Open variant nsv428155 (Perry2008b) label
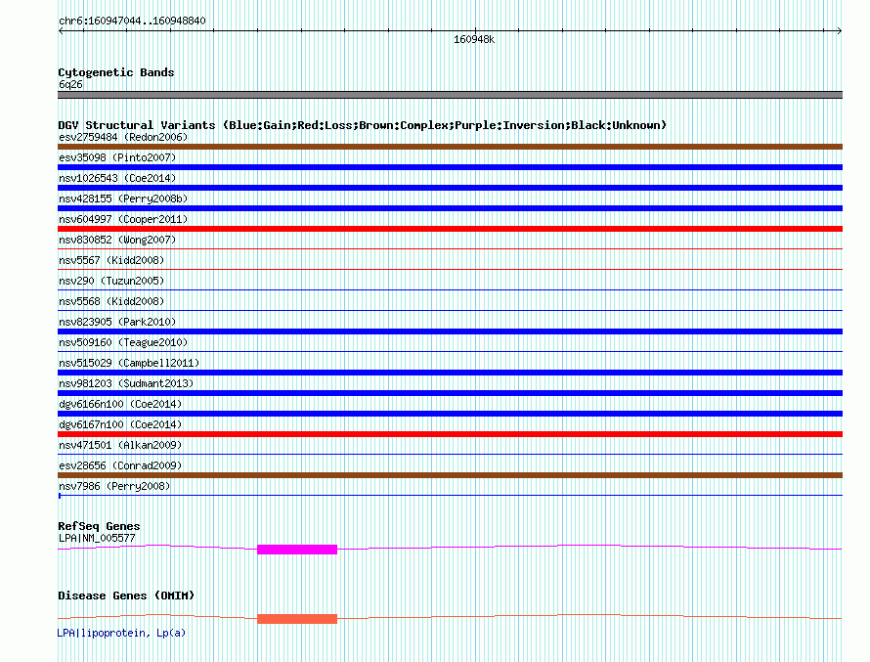Viewport: 870px width, 662px height. coord(123,199)
